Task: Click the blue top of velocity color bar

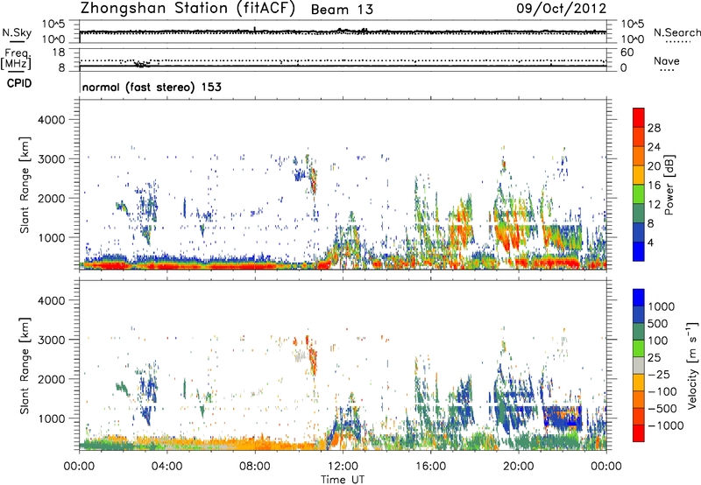Action: (639, 298)
